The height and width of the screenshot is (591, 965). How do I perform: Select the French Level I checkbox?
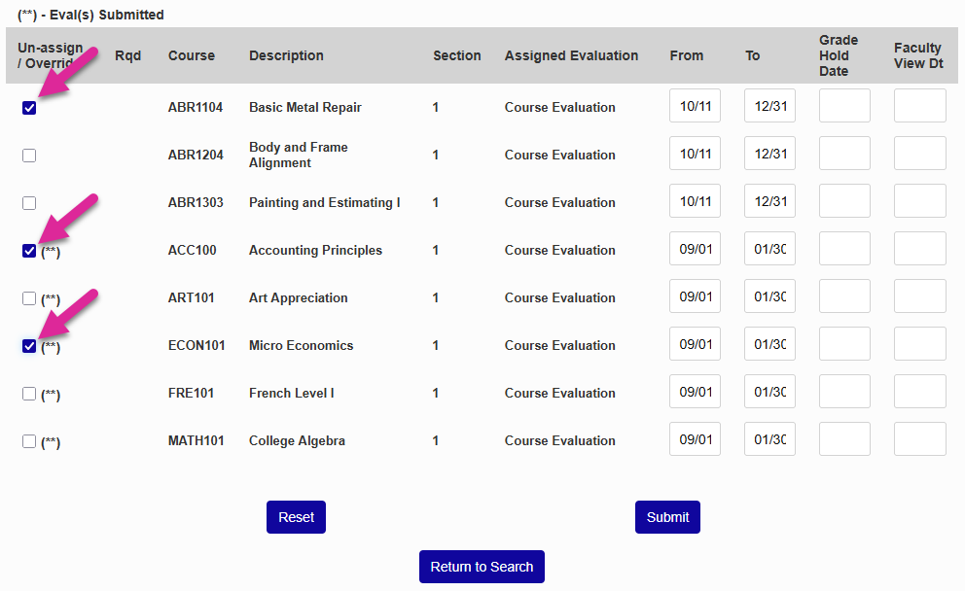[x=29, y=393]
